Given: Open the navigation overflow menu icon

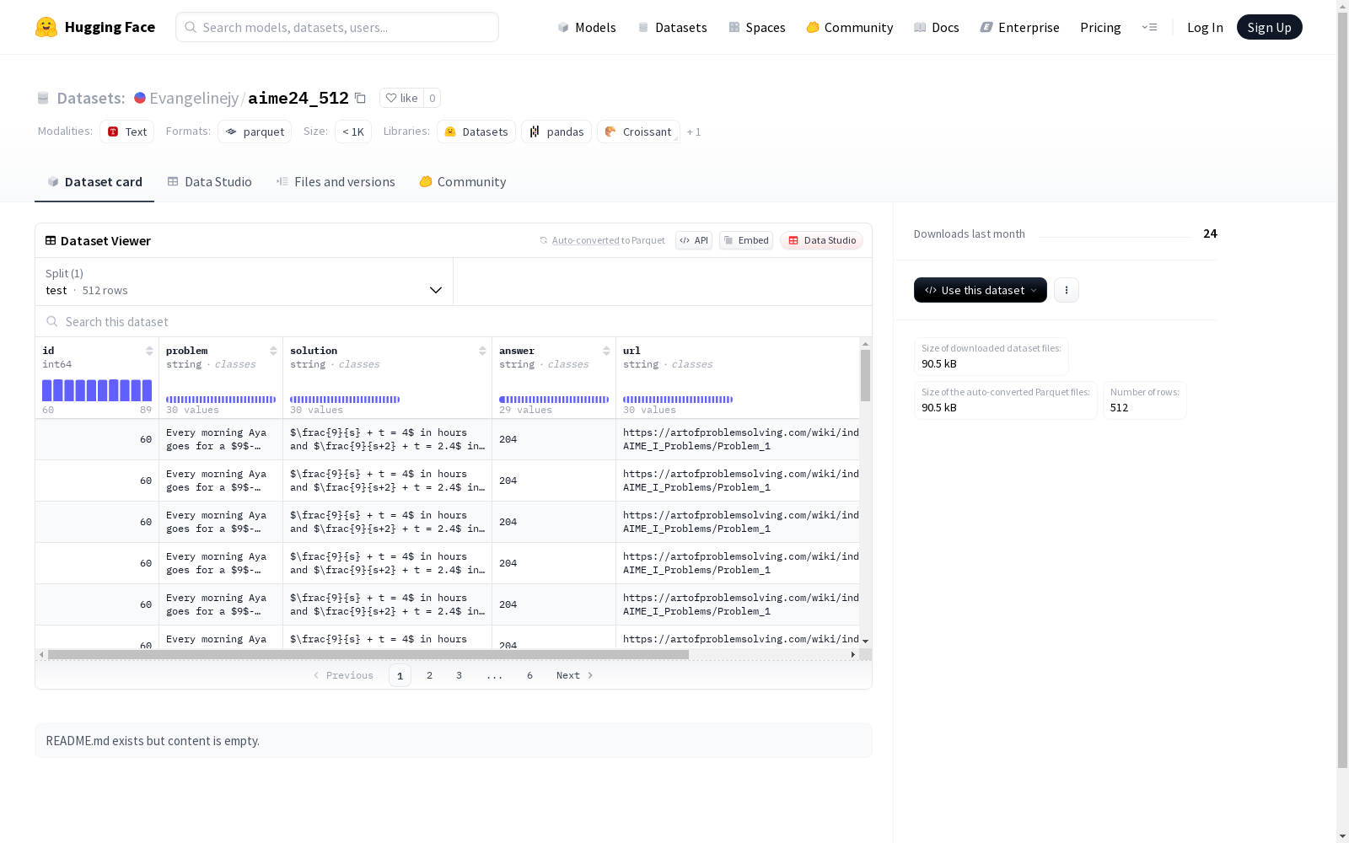Looking at the screenshot, I should (x=1150, y=27).
